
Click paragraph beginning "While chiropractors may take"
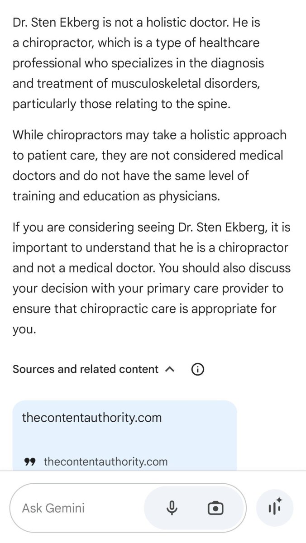pyautogui.click(x=149, y=166)
